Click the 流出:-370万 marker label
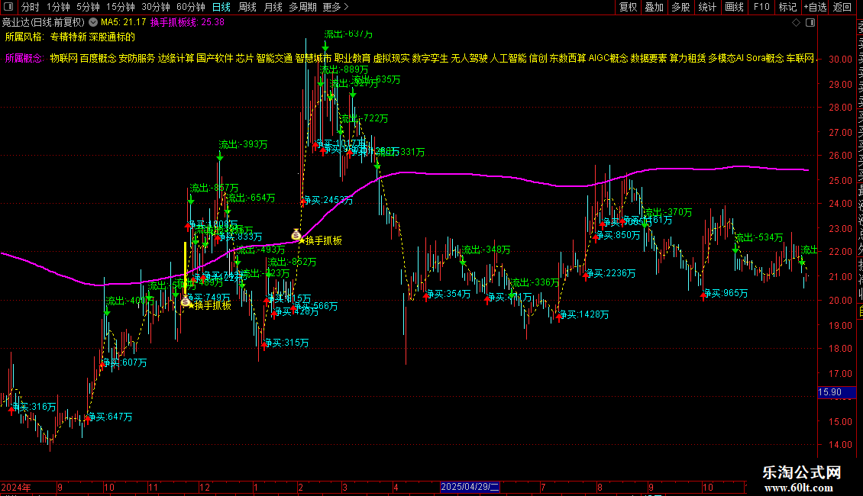Screen dimensions: 863x496 tap(668, 212)
